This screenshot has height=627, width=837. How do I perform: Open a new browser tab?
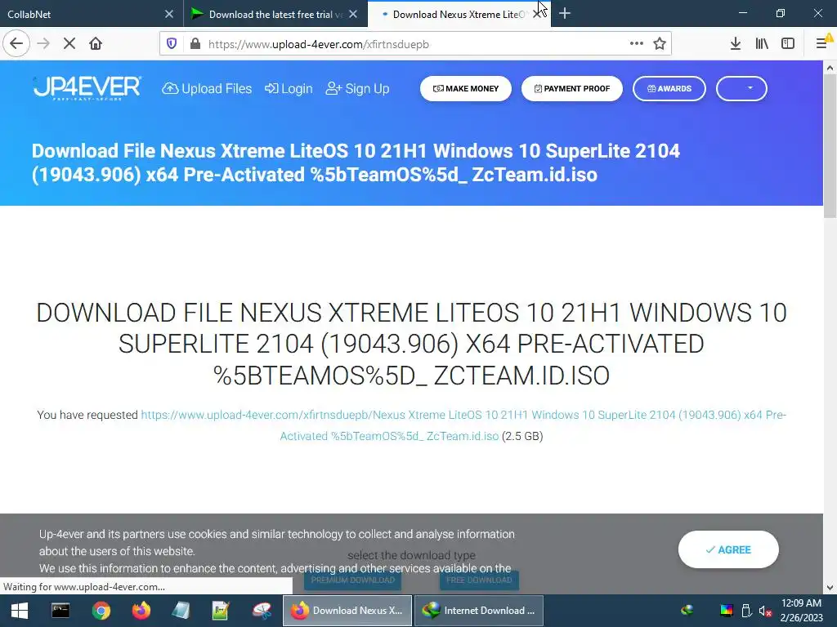[565, 14]
